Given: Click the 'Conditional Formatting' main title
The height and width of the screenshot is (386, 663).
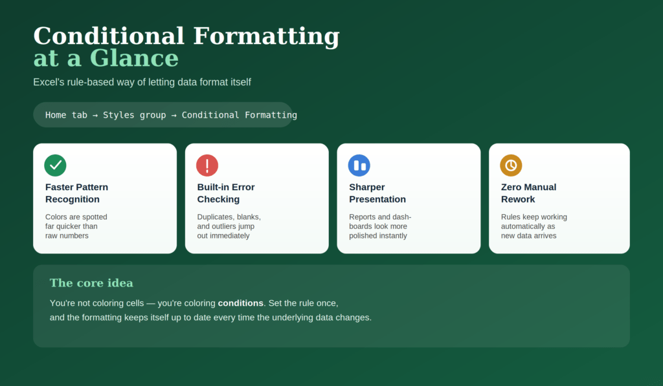Looking at the screenshot, I should point(186,36).
